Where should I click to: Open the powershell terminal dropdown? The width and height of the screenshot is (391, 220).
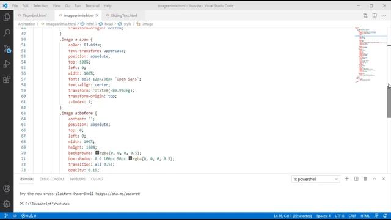click(315, 179)
